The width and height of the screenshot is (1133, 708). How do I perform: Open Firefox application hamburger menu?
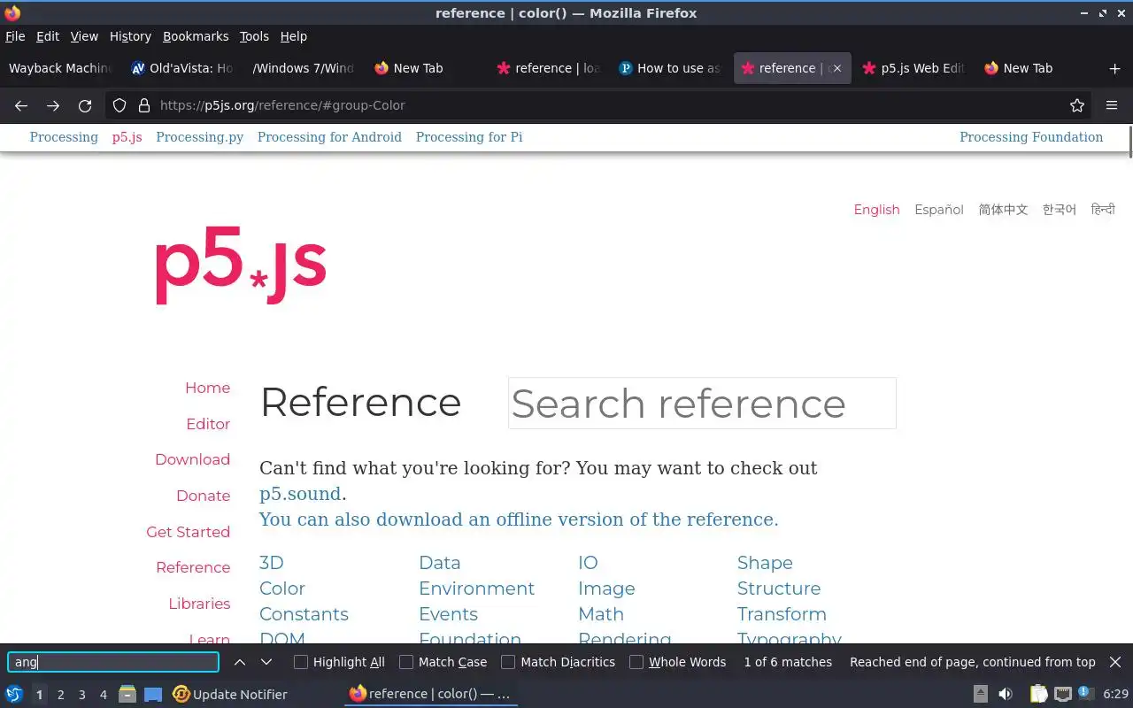[x=1112, y=105]
